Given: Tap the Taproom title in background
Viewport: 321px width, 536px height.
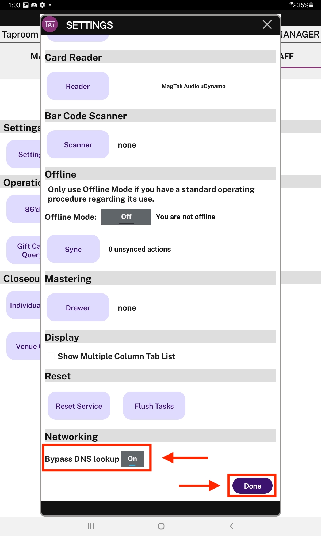Looking at the screenshot, I should pos(20,34).
